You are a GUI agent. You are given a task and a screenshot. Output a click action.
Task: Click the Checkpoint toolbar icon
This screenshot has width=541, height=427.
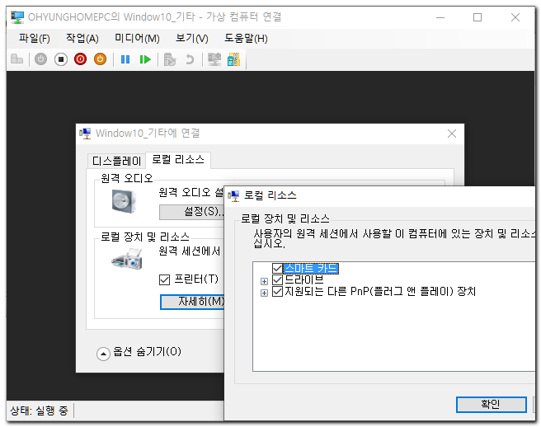coord(170,59)
